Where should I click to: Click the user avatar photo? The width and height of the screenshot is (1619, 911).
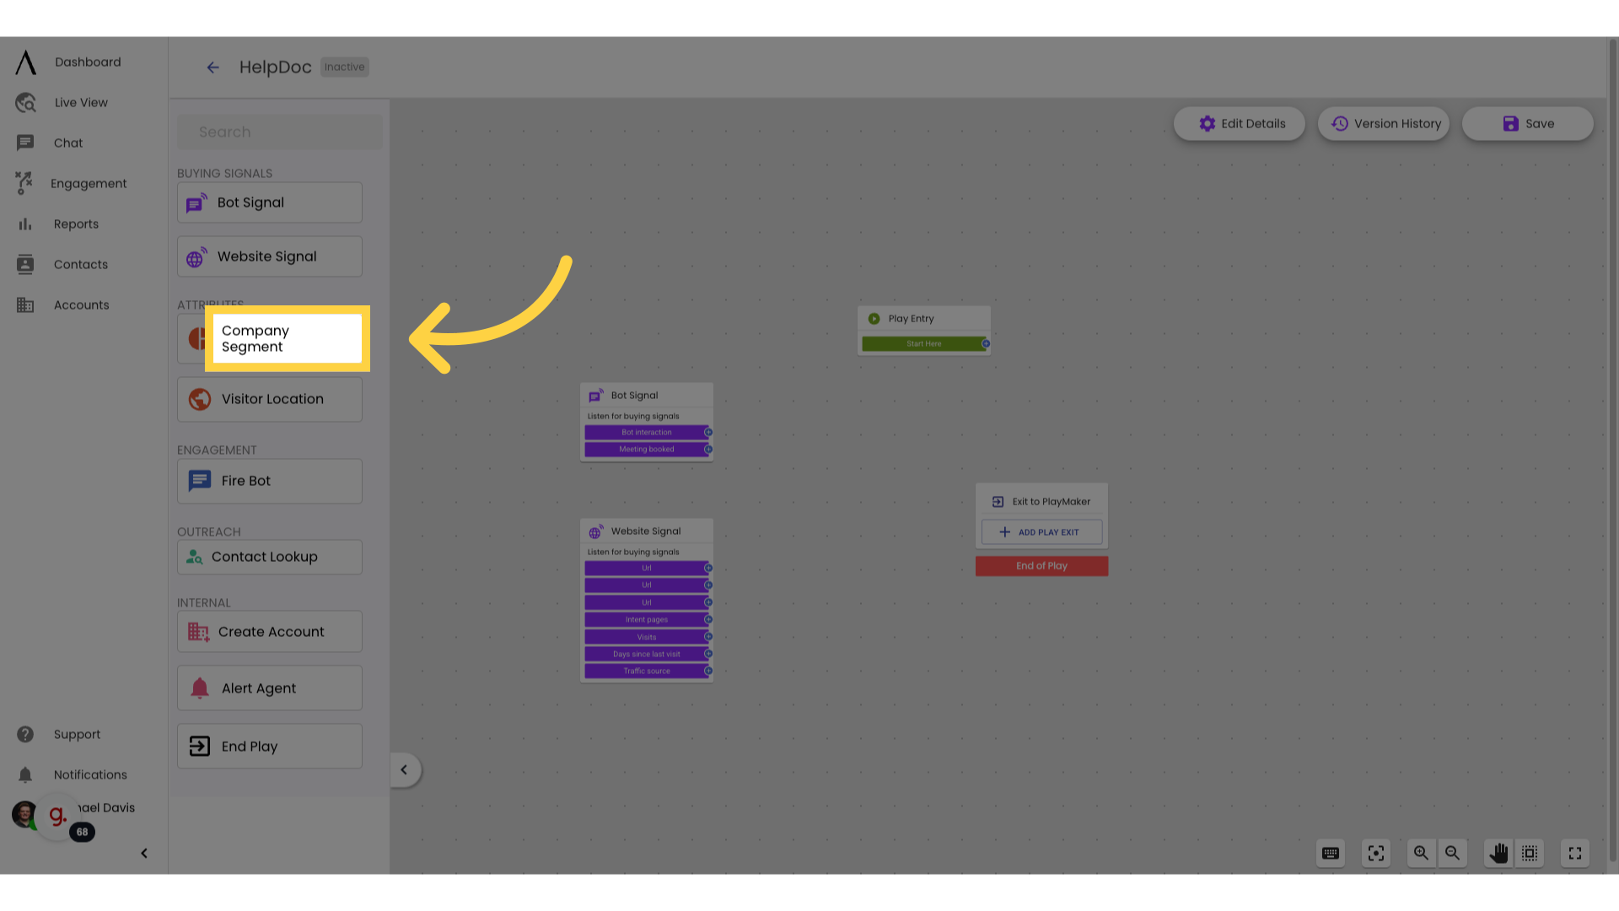click(x=24, y=815)
